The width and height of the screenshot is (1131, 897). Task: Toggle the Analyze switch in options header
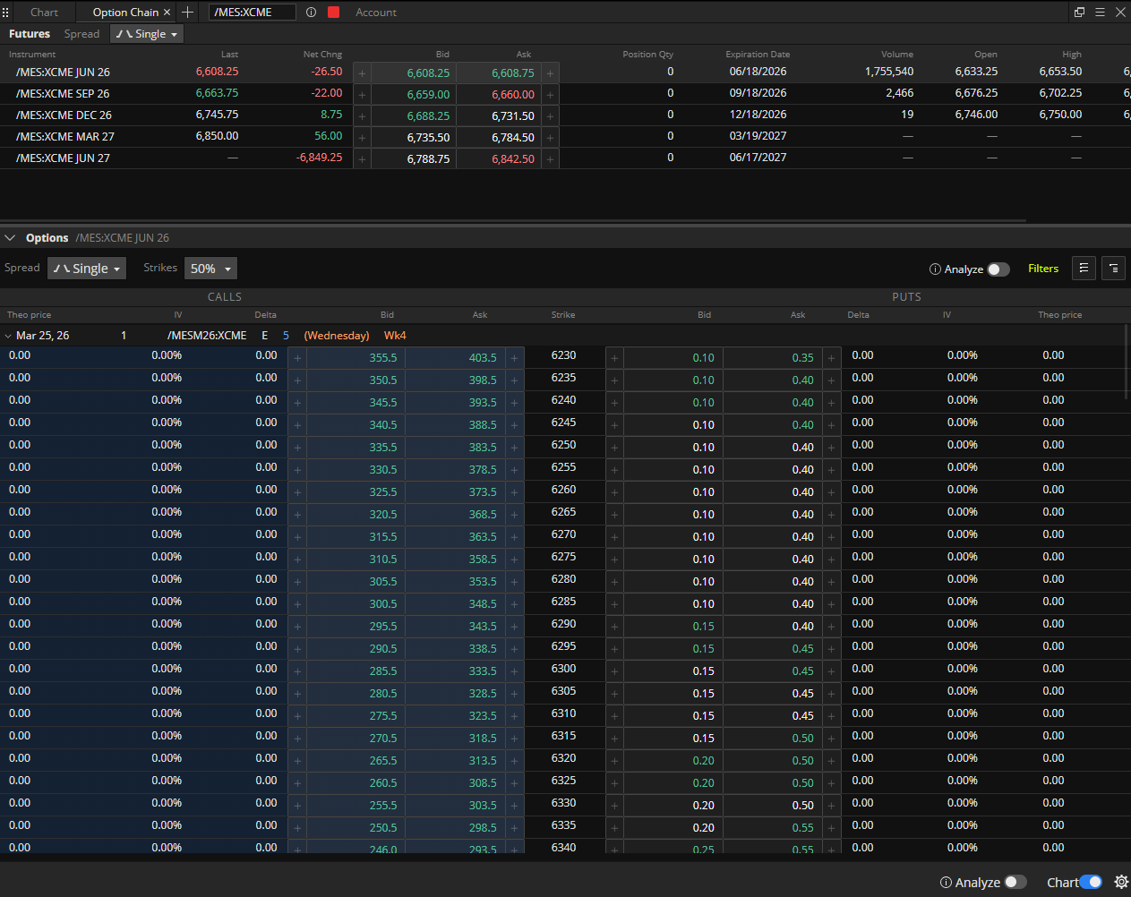(998, 269)
